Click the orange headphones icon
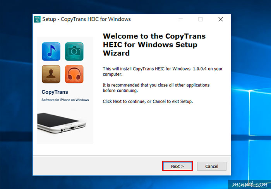The image size is (271, 189). click(x=74, y=74)
